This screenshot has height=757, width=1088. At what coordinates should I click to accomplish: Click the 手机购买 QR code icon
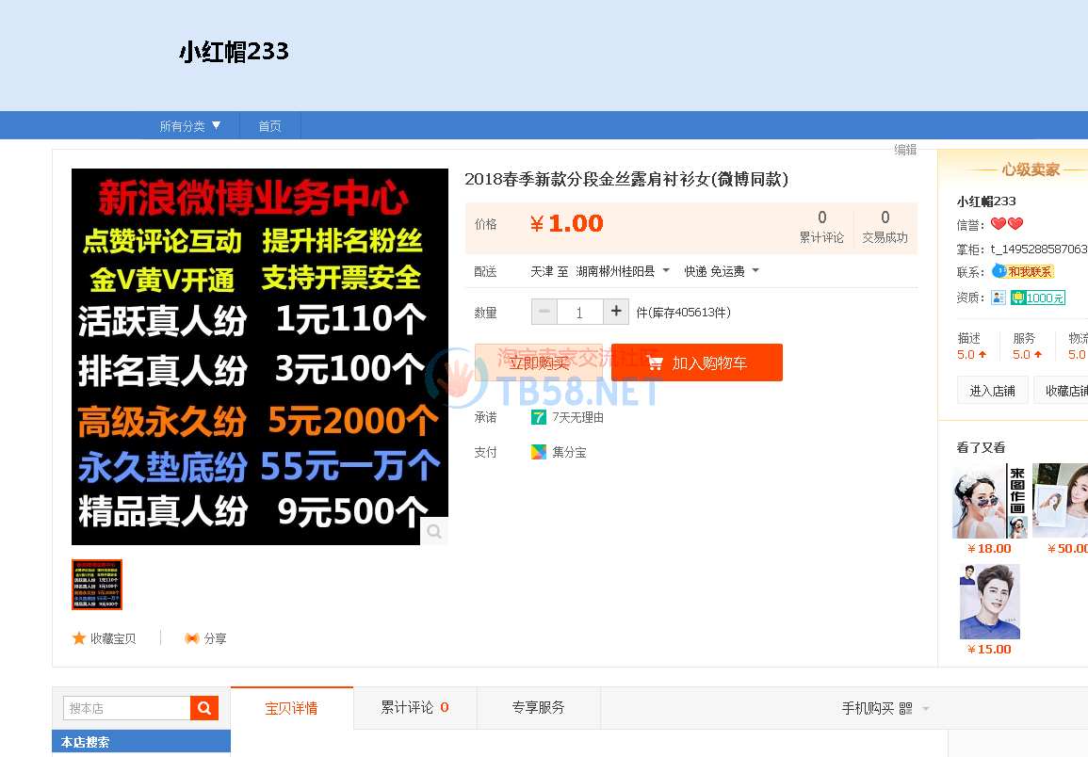point(905,708)
